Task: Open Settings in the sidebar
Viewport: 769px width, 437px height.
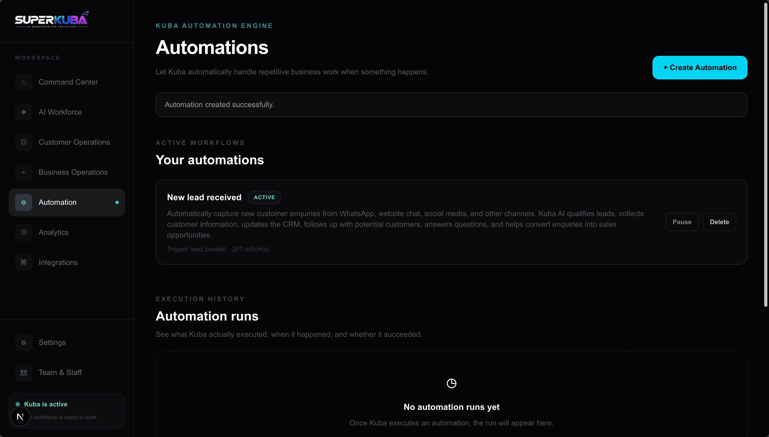Action: click(x=67, y=343)
